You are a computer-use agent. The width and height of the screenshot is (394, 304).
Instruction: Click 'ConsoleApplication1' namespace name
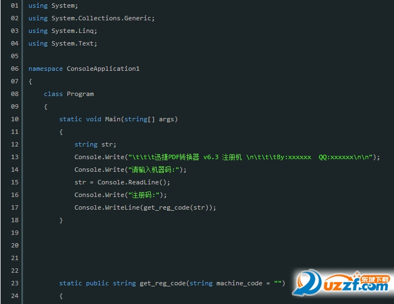click(103, 69)
